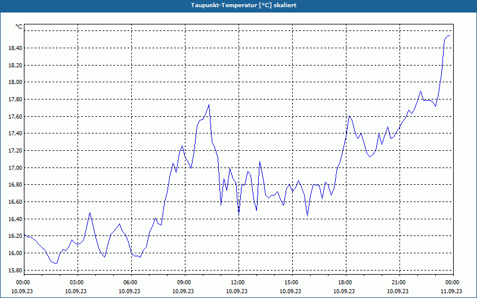Click the curve's final peak near midnight

point(450,36)
